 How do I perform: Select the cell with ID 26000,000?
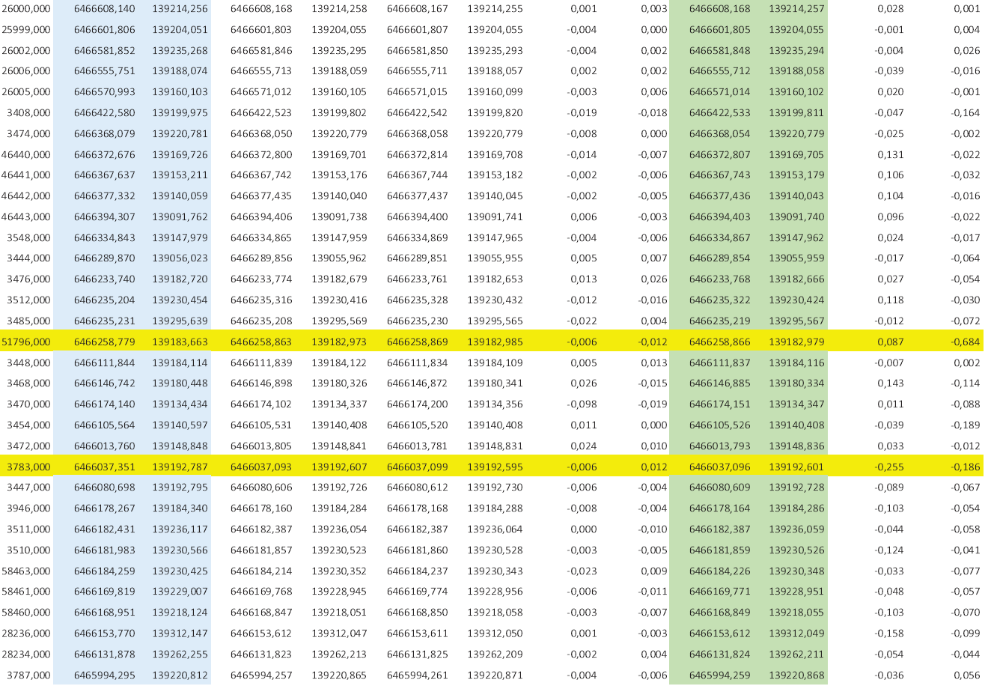coord(26,9)
